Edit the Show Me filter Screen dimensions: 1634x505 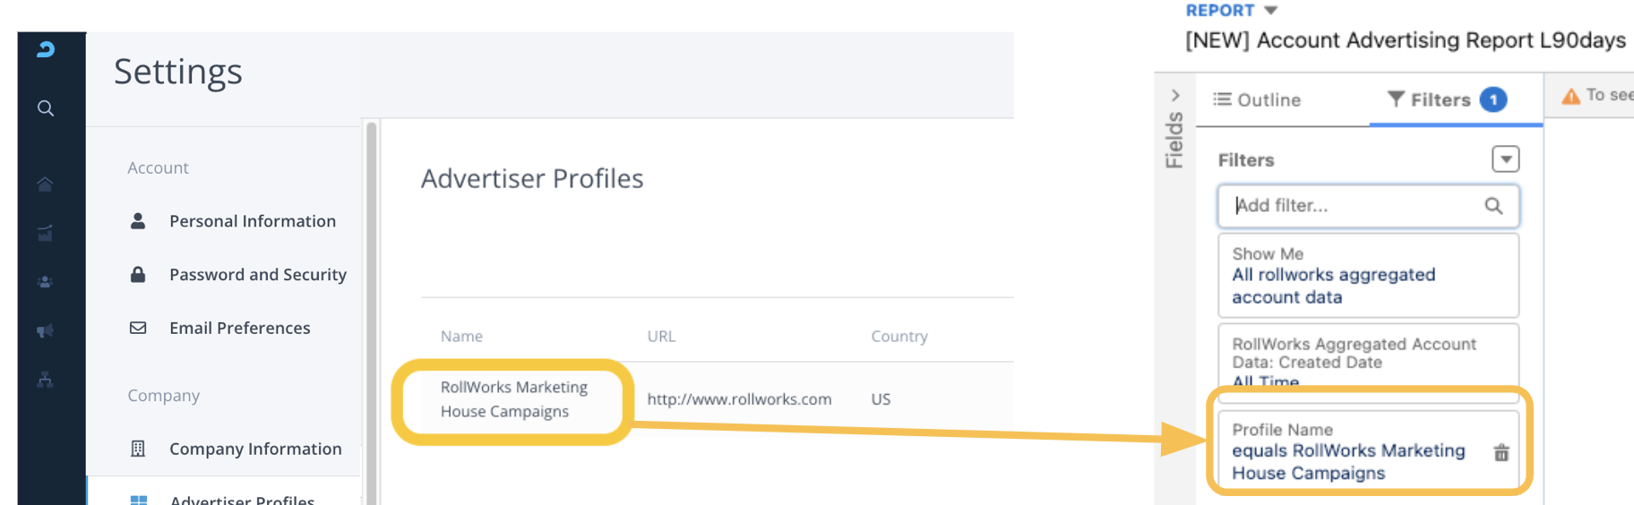[1368, 276]
